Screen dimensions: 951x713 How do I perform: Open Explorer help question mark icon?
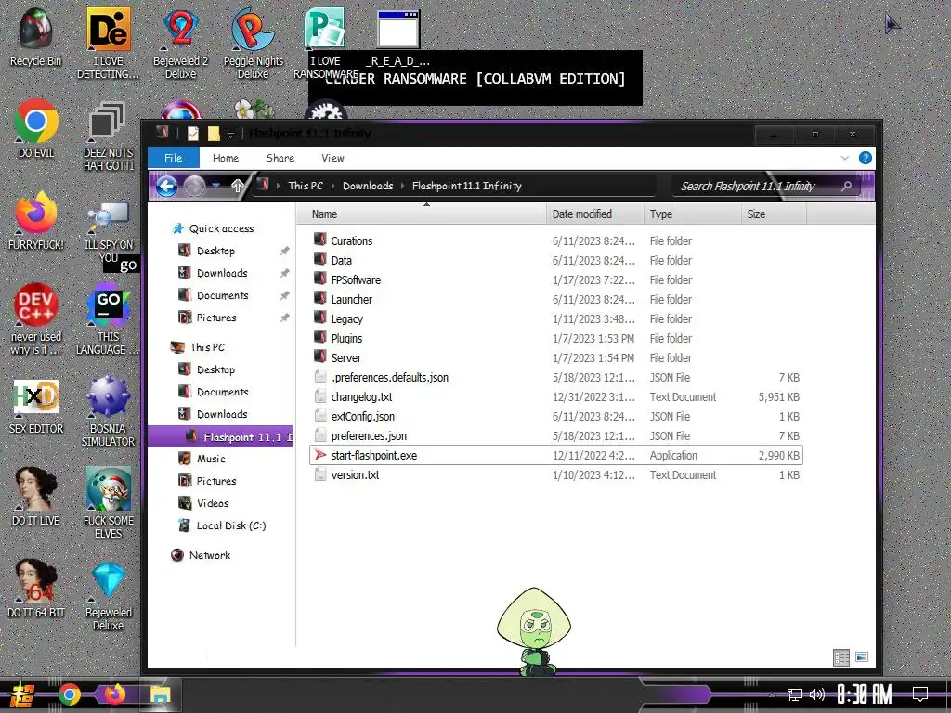pyautogui.click(x=866, y=158)
